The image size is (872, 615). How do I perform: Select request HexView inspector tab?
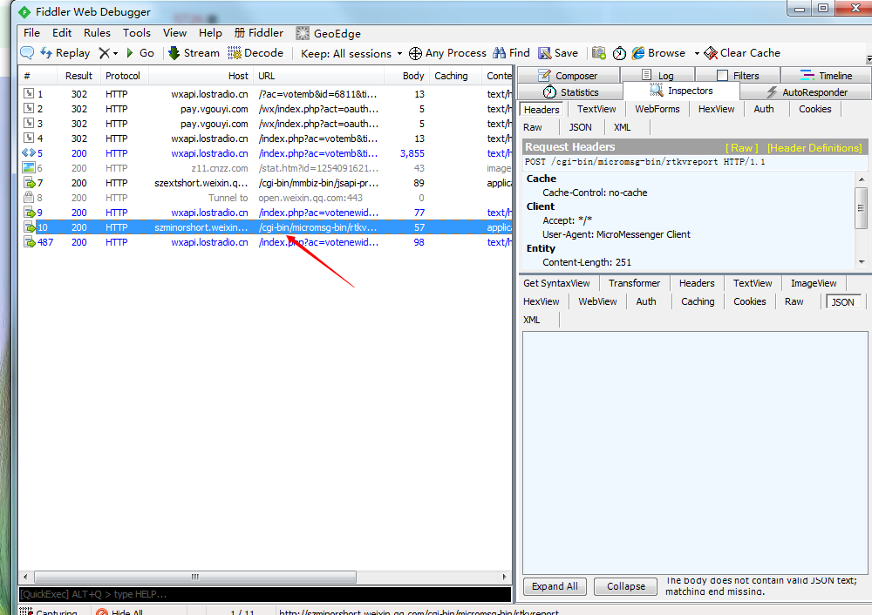coord(716,109)
